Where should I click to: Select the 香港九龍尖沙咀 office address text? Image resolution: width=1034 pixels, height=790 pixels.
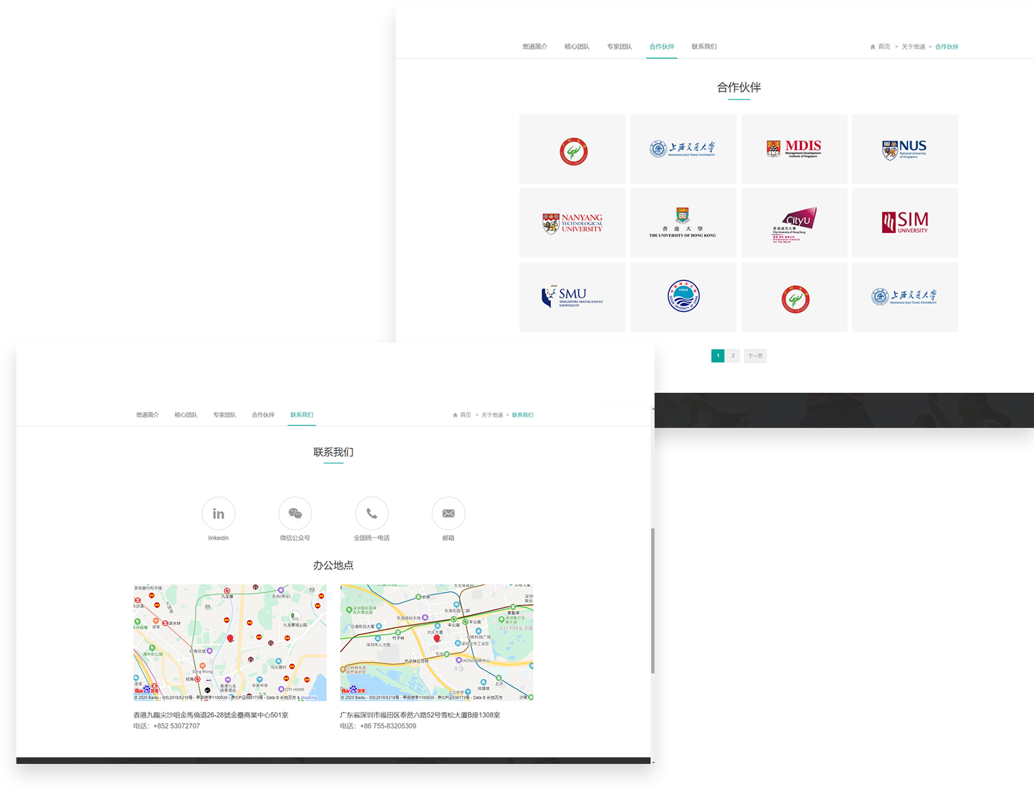click(211, 715)
